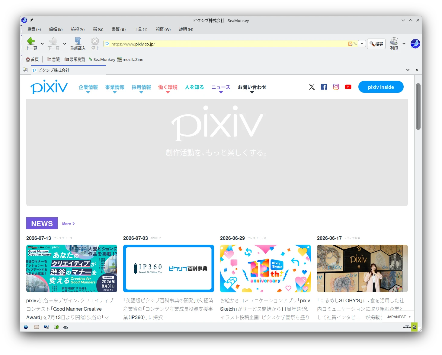
Task: Open pixiv's Instagram icon
Action: (336, 87)
